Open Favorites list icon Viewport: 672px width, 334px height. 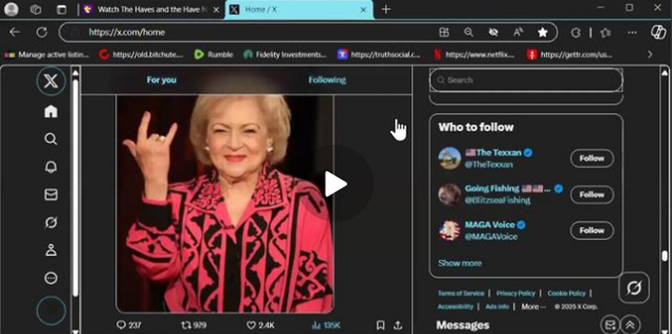(605, 32)
